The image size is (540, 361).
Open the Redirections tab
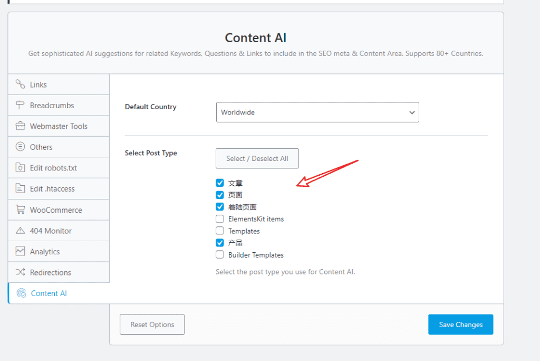coord(59,272)
